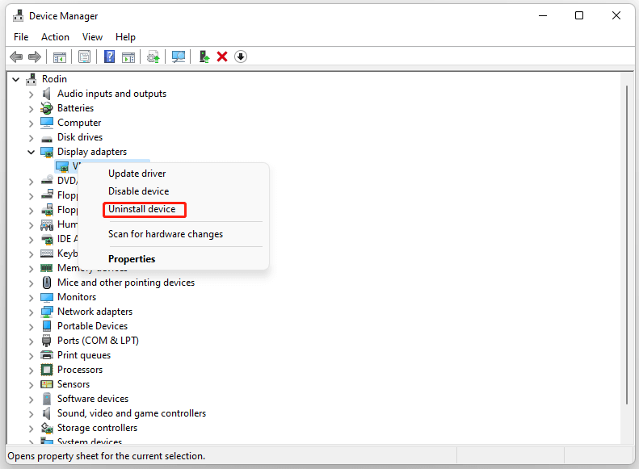639x469 pixels.
Task: Expand the Network adapters category
Action: click(x=32, y=312)
